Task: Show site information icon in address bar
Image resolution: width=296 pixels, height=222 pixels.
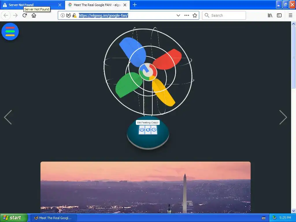Action: [63, 16]
